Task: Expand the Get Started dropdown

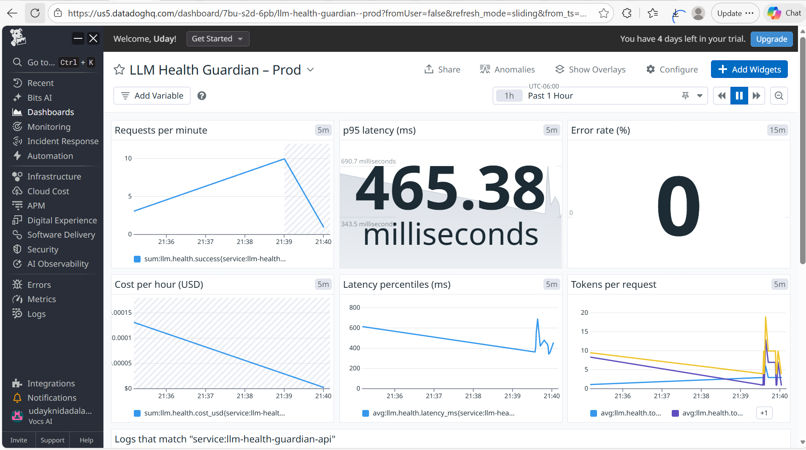Action: pyautogui.click(x=218, y=39)
